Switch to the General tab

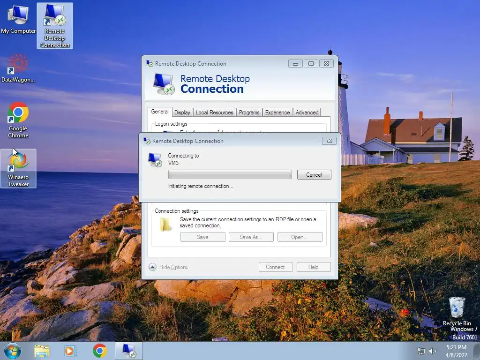160,112
